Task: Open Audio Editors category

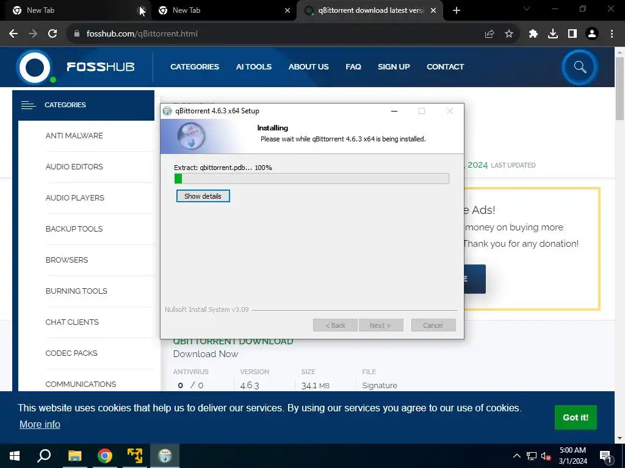Action: click(74, 167)
